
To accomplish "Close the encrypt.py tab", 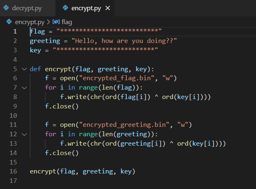I will click(108, 8).
